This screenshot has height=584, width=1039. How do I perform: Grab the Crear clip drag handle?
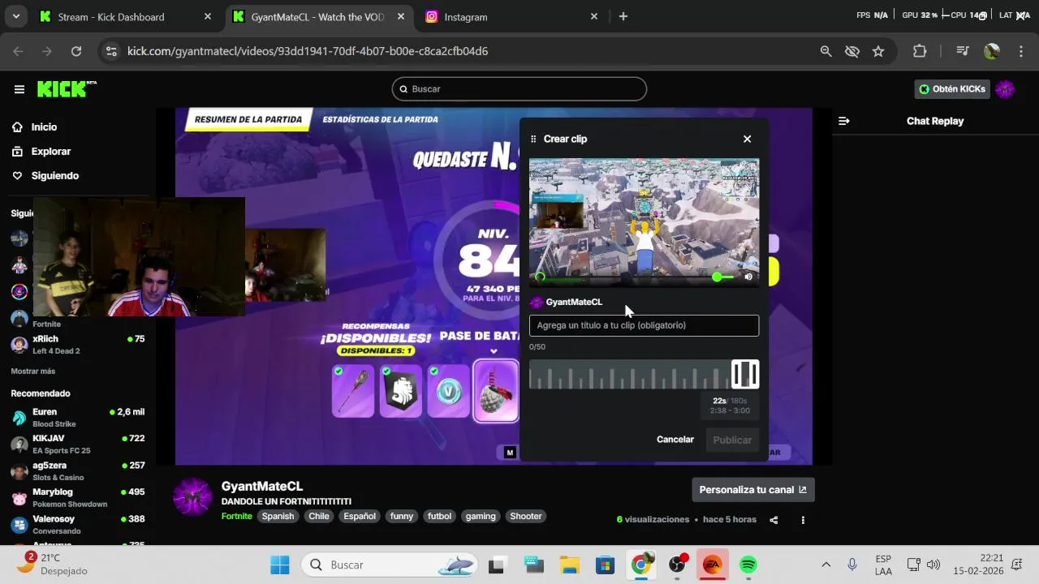coord(533,140)
